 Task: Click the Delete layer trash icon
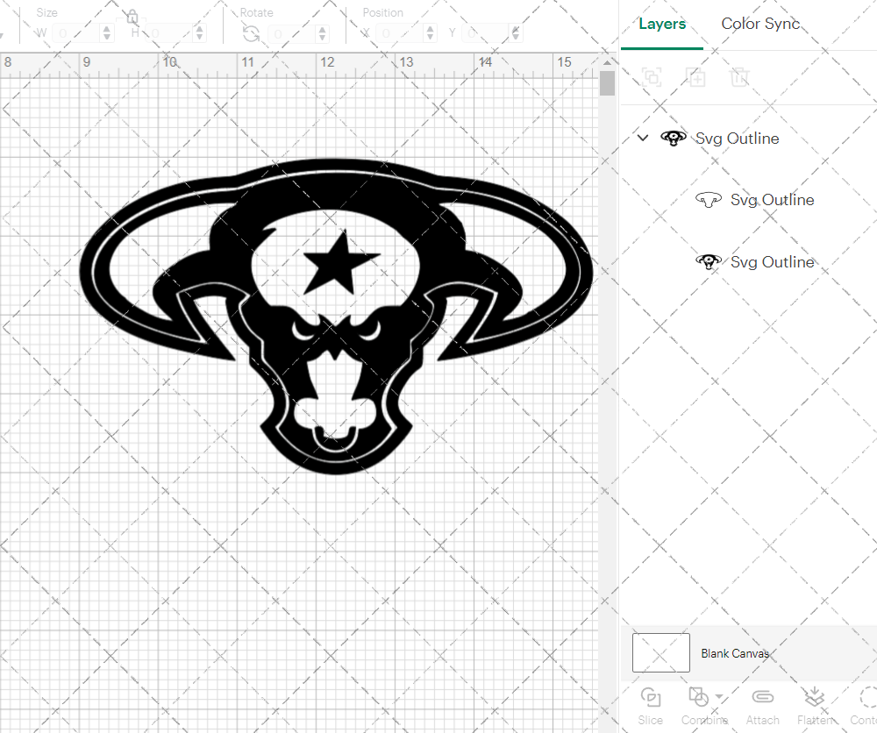(738, 77)
